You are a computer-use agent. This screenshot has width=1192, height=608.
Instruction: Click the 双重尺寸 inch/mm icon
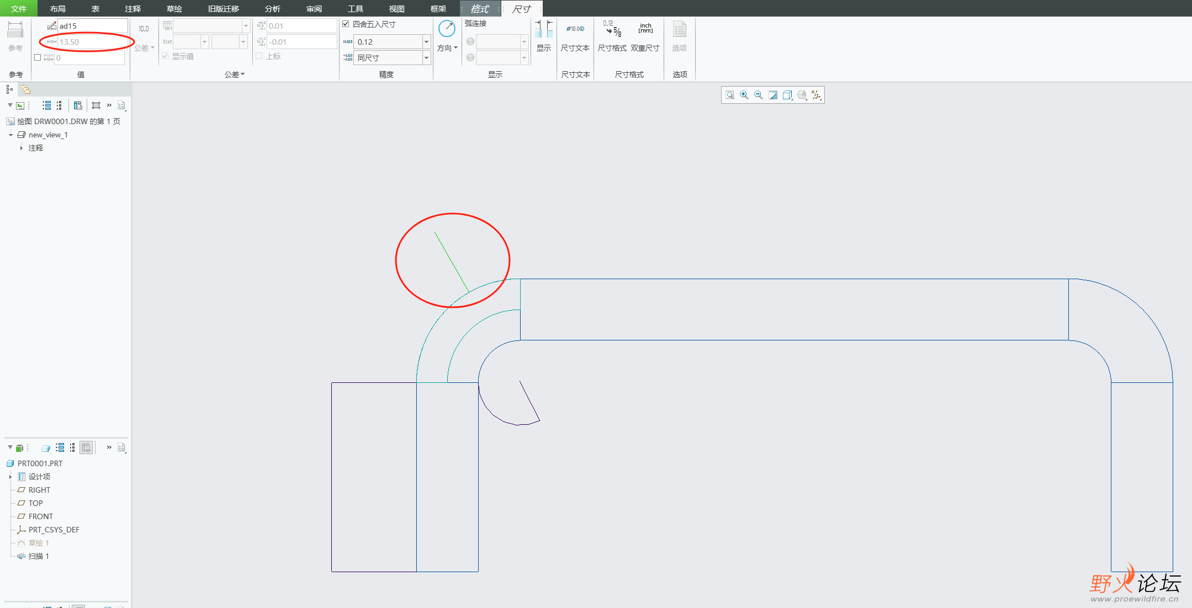pyautogui.click(x=645, y=29)
